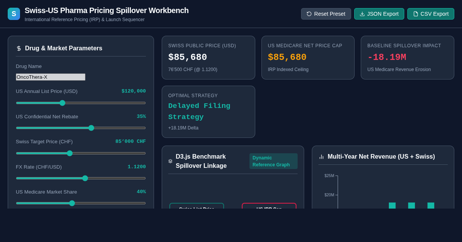Click the Reset Preset button

[x=326, y=14]
